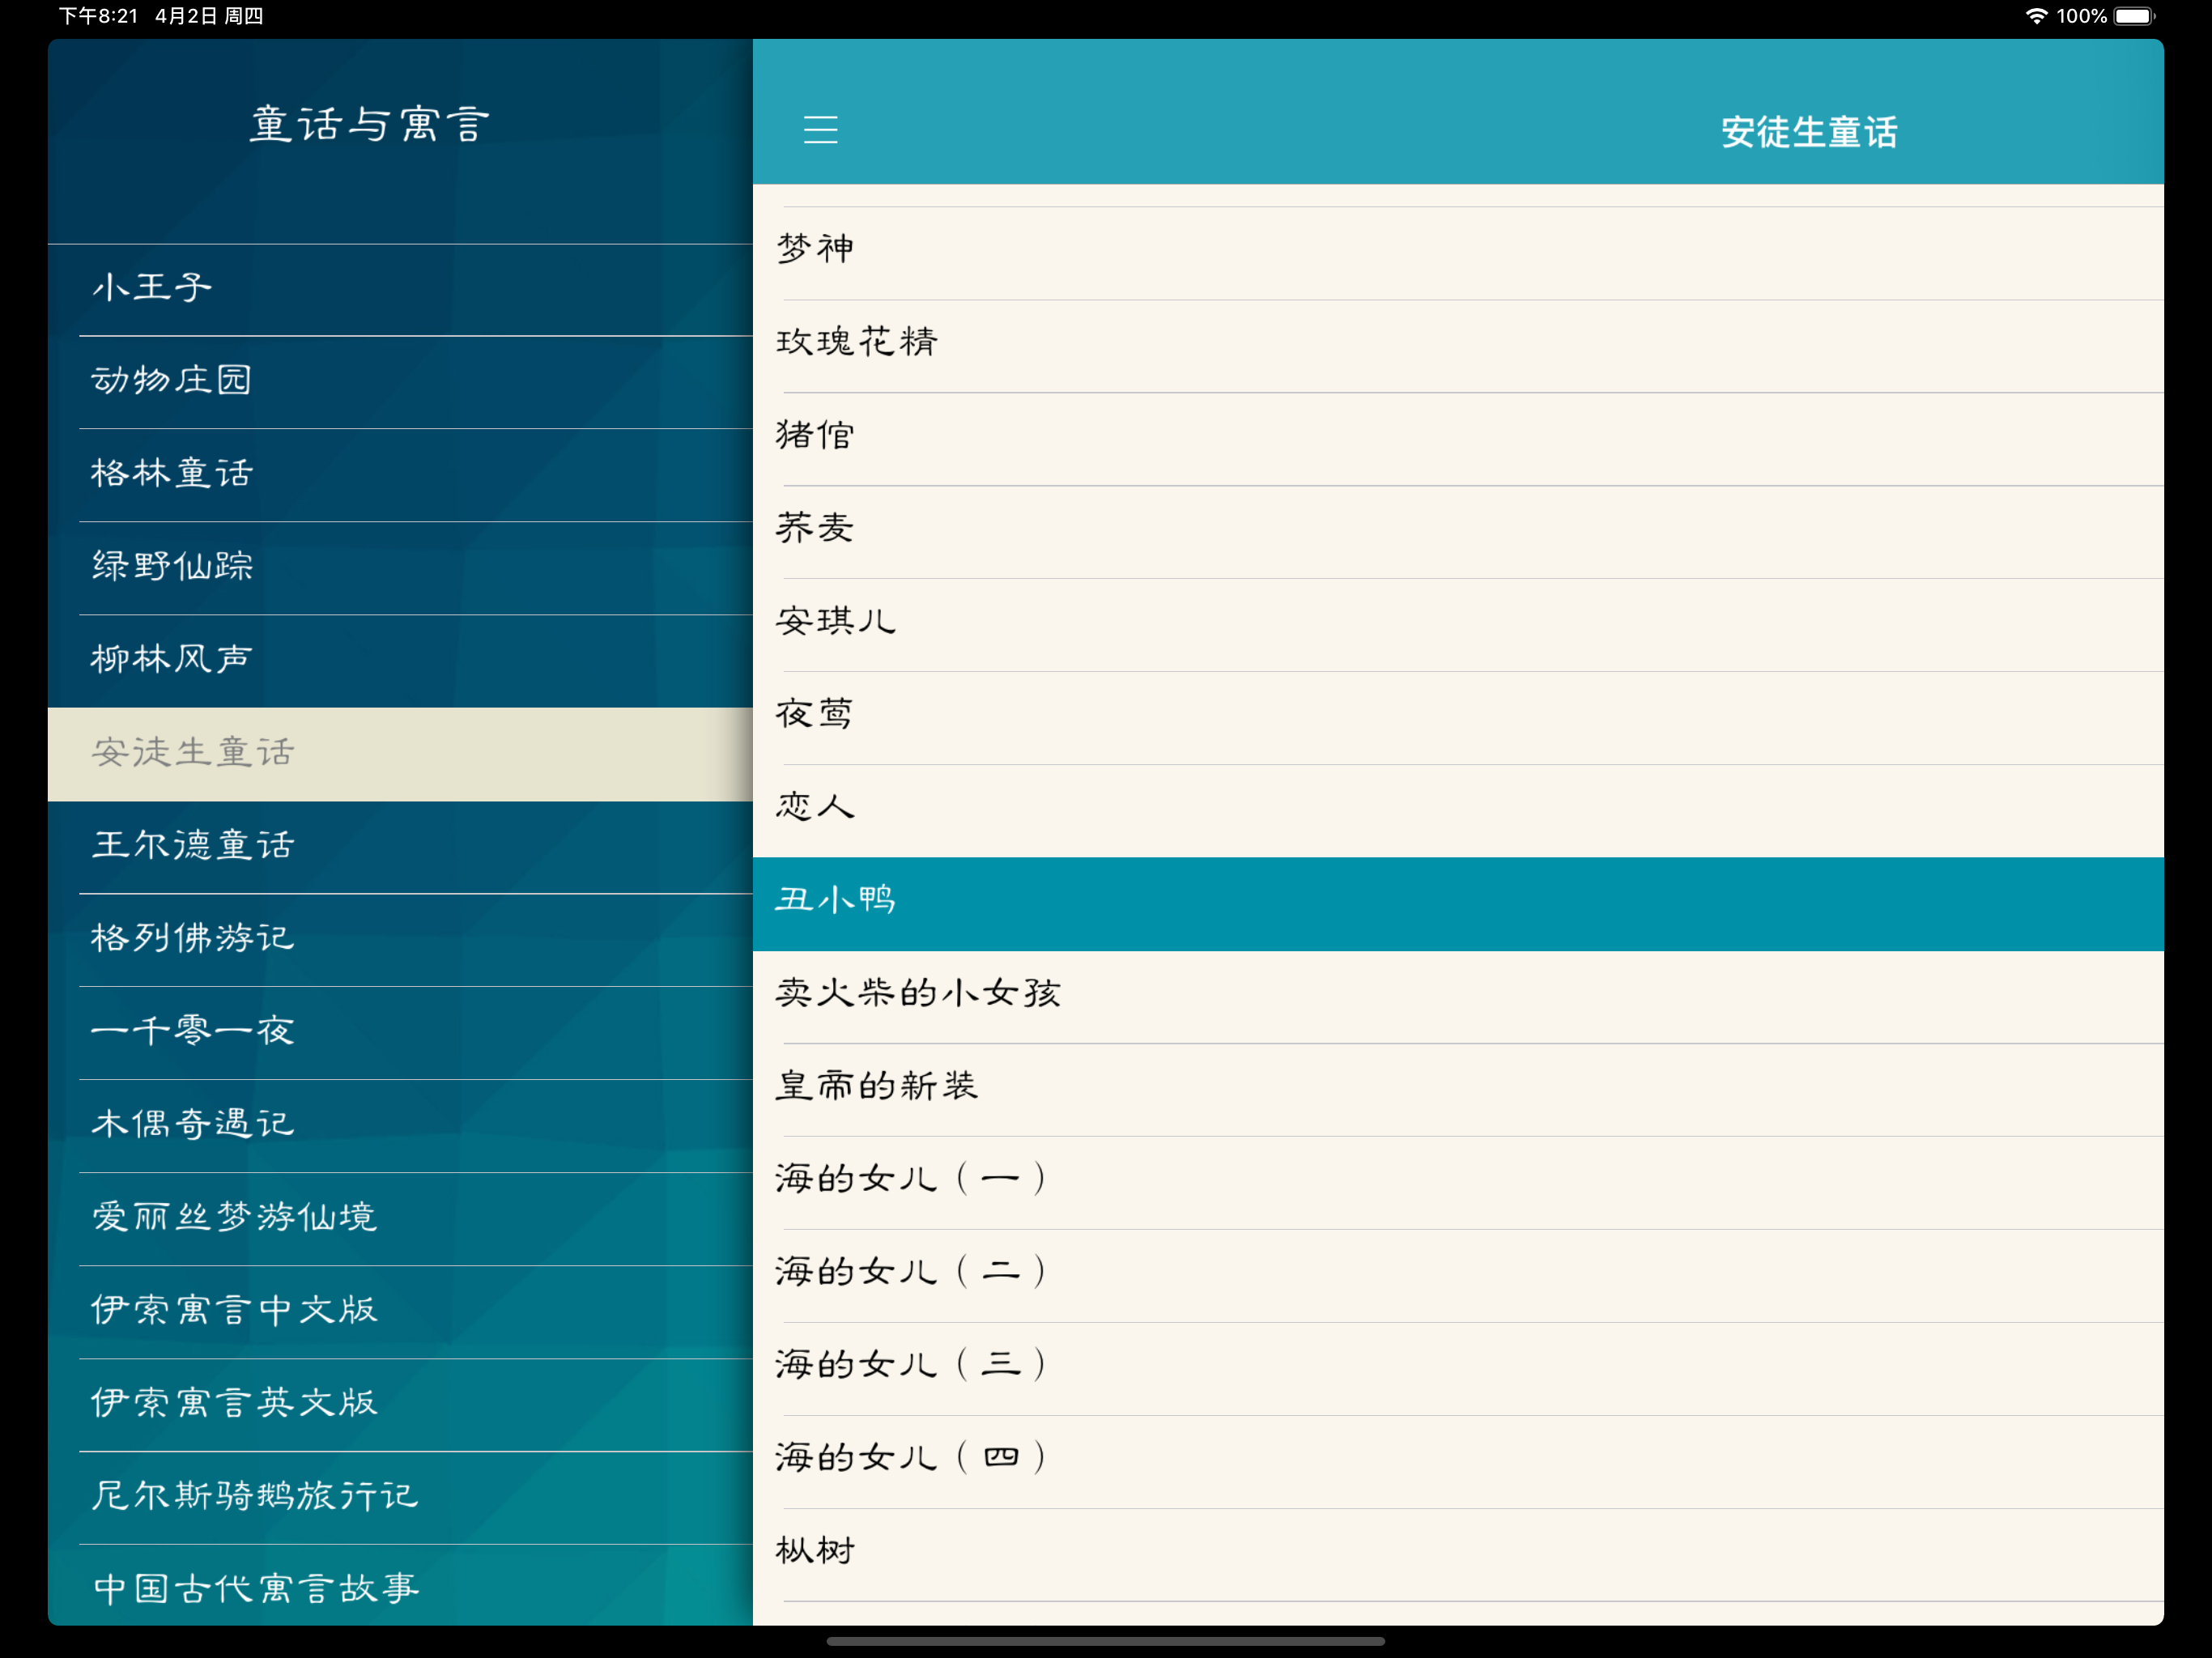Screen dimensions: 2212x1658
Task: Tap the iPad home indicator bar
Action: click(x=1105, y=1641)
